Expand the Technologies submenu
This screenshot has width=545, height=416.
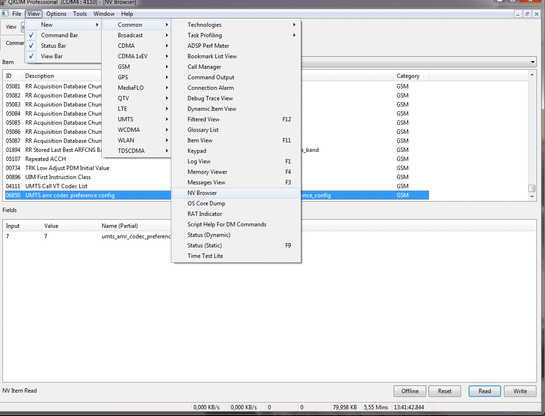click(236, 25)
